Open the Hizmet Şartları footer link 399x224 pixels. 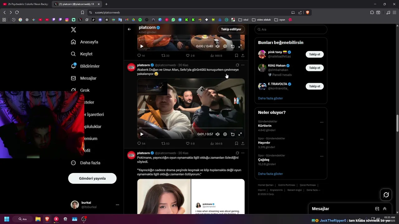point(266,185)
